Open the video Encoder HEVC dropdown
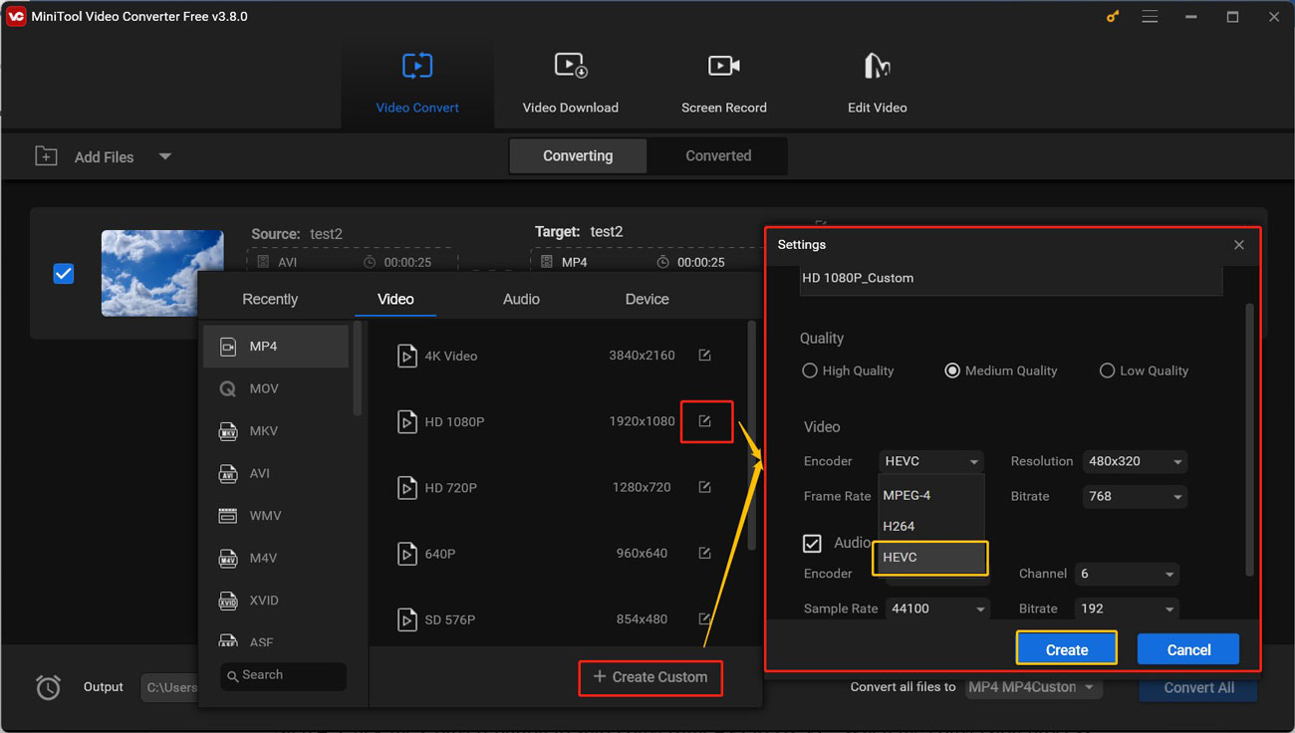Screen dimensions: 1295x733 point(931,461)
